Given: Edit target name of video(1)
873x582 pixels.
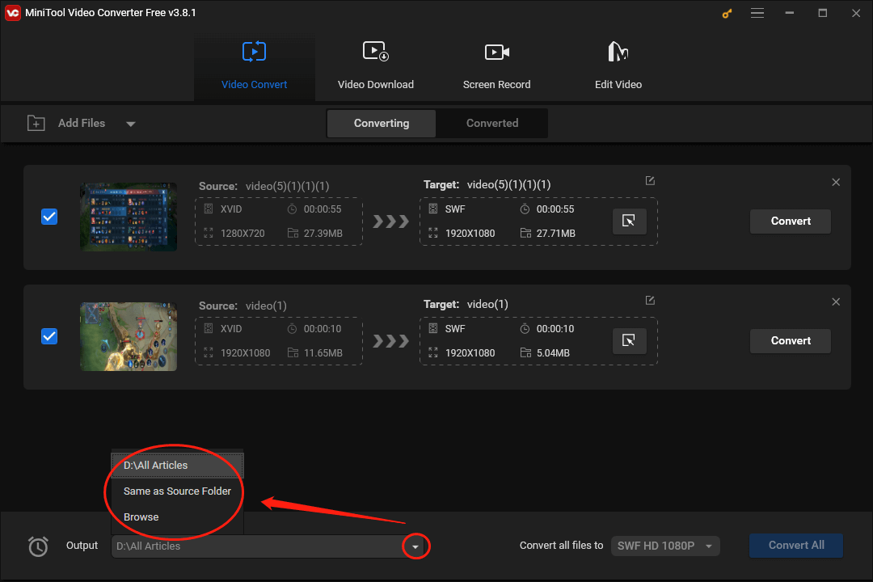Looking at the screenshot, I should pos(650,300).
